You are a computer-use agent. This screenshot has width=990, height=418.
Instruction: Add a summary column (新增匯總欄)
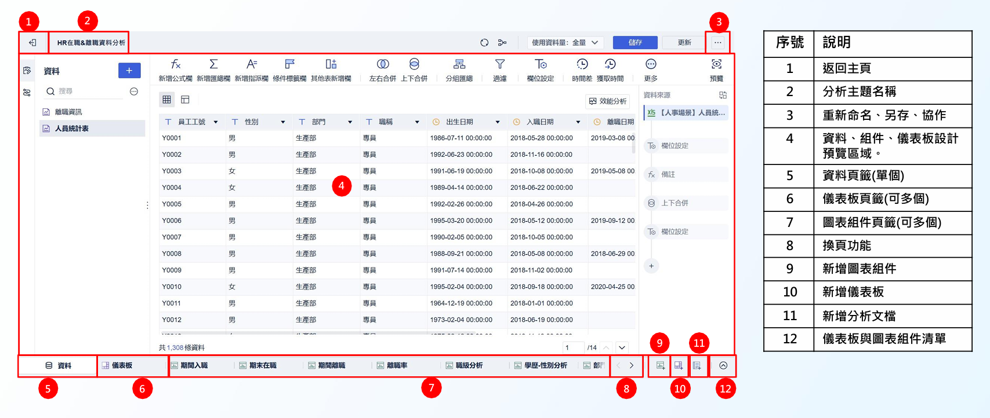(x=213, y=70)
